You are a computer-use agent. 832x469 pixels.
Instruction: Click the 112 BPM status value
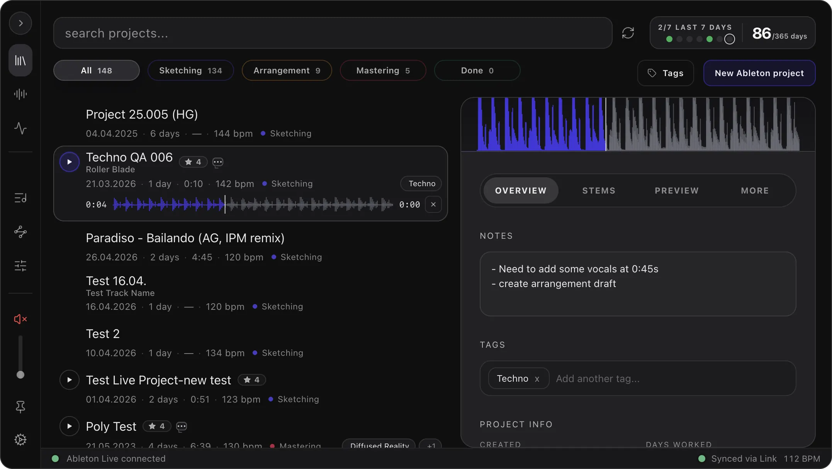(801, 459)
